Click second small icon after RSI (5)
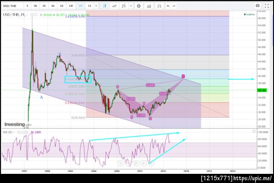This screenshot has height=183, width=274. 22,132
